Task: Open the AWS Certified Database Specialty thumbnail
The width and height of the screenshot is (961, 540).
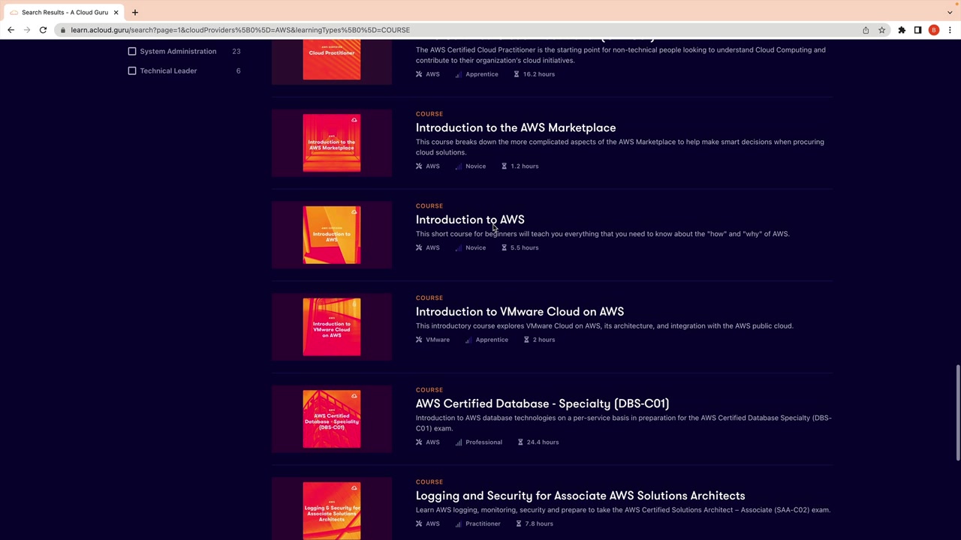Action: tap(332, 419)
